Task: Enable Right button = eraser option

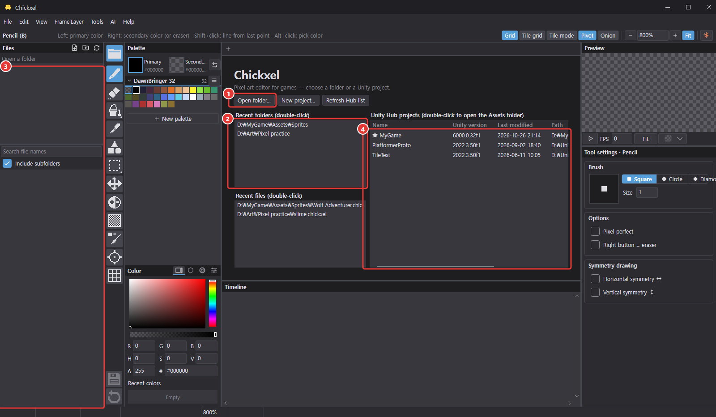Action: click(595, 245)
